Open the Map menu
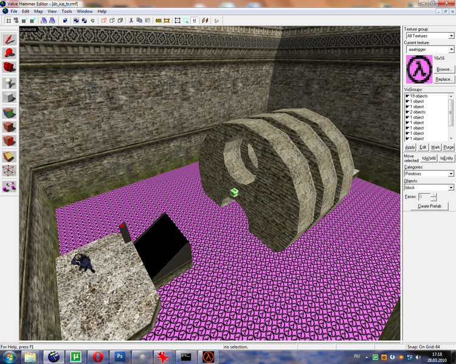Image resolution: width=456 pixels, height=364 pixels. point(38,12)
